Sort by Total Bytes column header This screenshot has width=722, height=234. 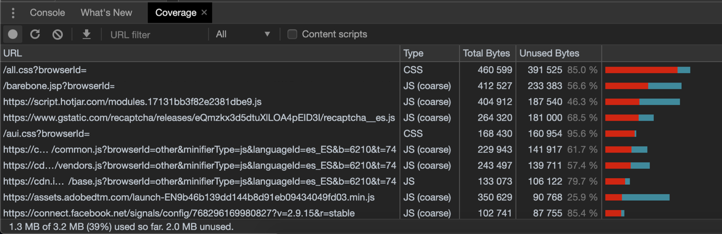[x=486, y=53]
